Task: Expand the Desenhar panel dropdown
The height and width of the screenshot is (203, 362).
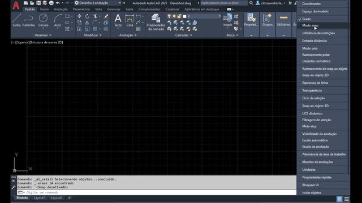Action: pyautogui.click(x=43, y=35)
